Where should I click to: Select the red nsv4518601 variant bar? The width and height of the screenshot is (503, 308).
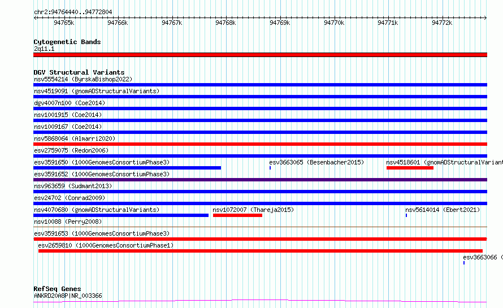coord(410,168)
